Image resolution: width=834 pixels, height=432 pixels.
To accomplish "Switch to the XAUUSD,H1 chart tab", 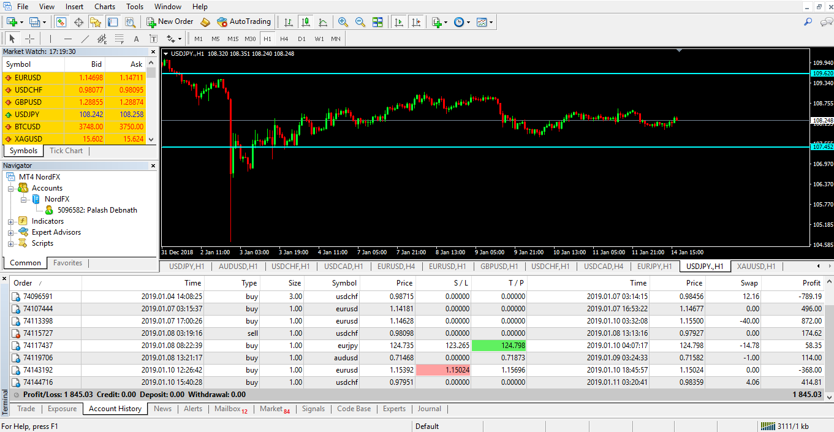I will pyautogui.click(x=756, y=266).
